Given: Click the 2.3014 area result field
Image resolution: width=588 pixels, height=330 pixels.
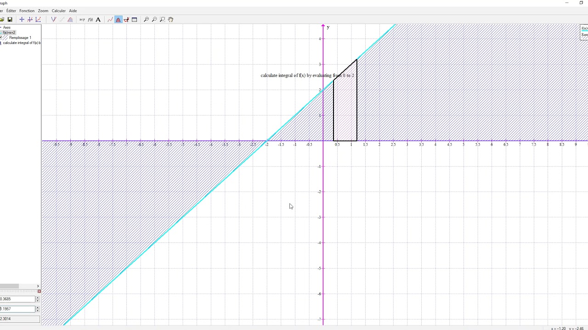Looking at the screenshot, I should [20, 319].
